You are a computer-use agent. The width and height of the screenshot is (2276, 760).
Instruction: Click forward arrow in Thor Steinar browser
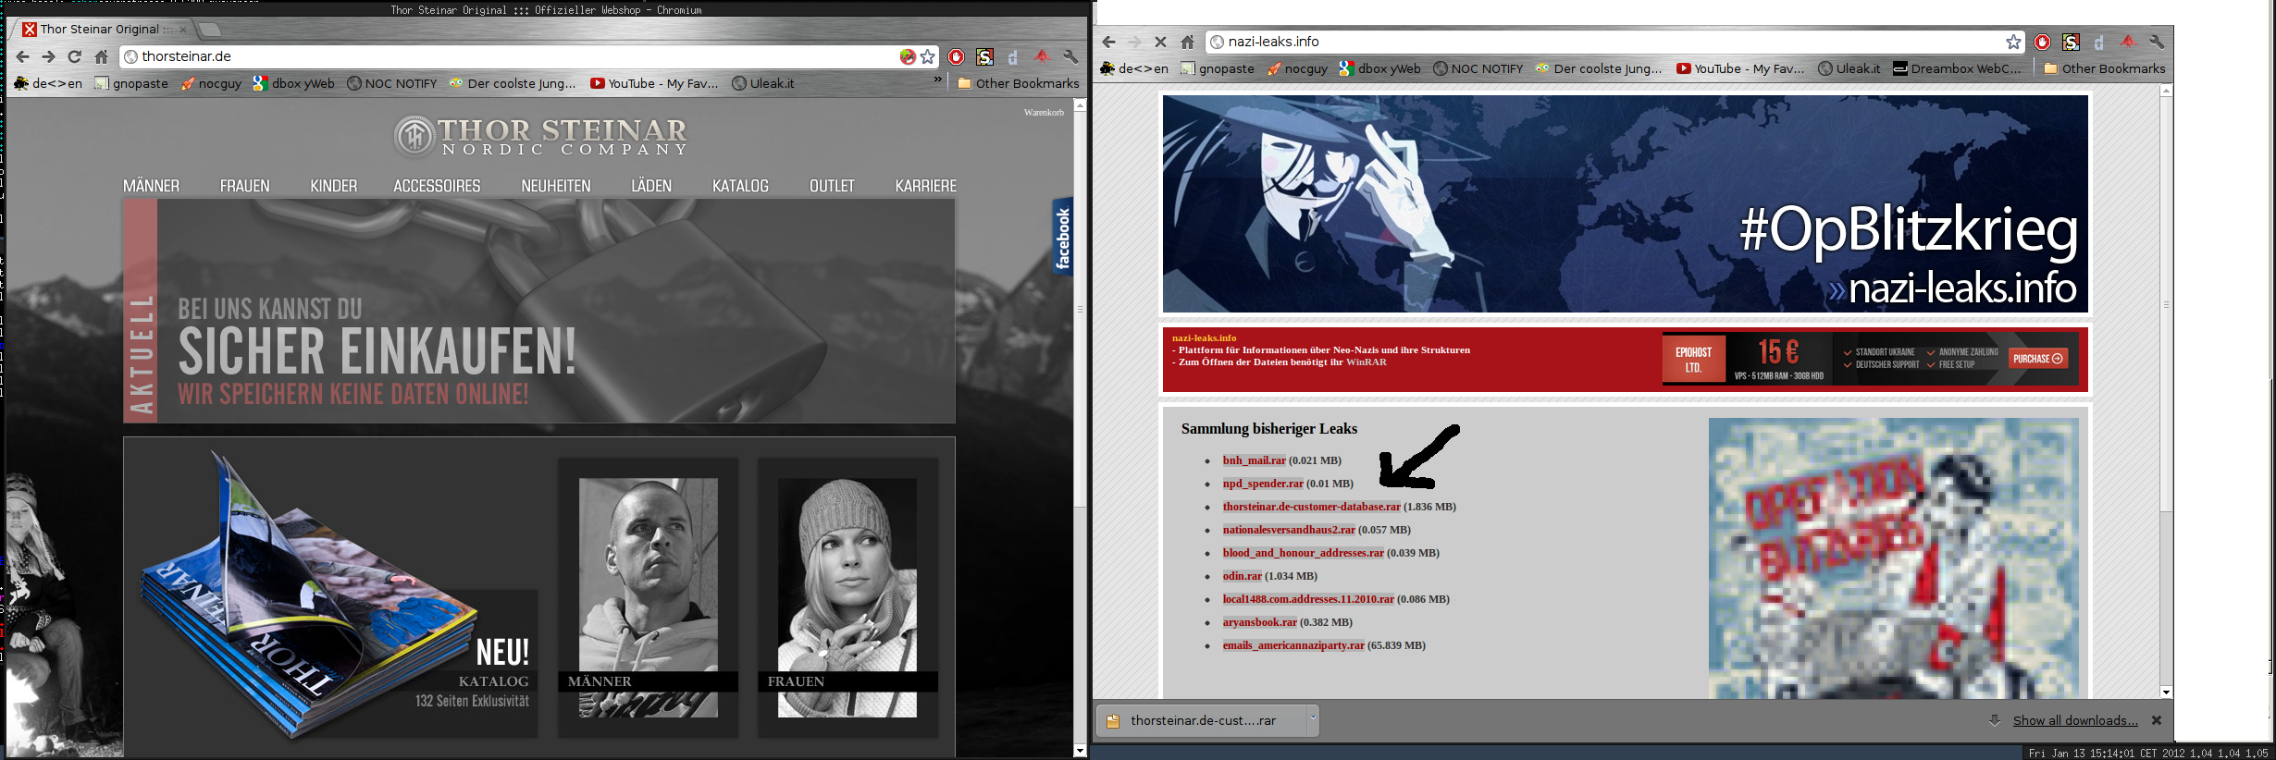[x=49, y=56]
